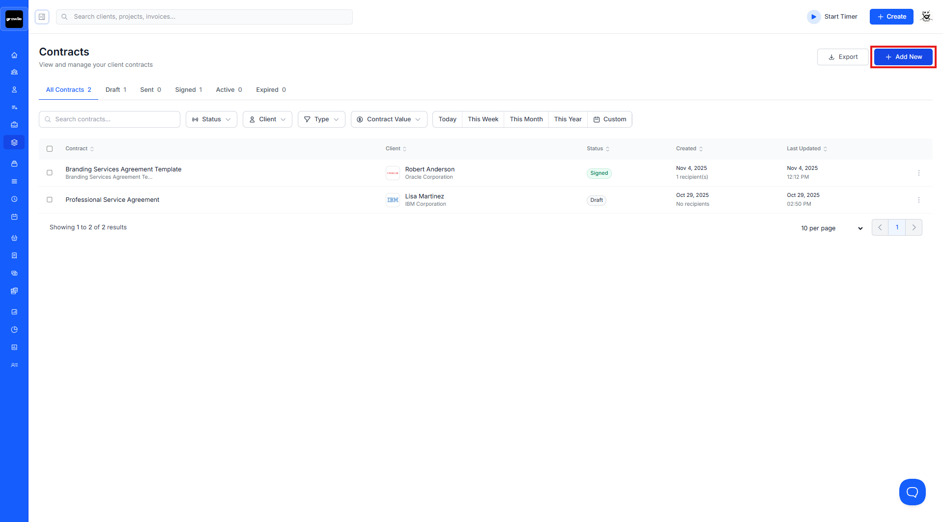Open the single person sidebar icon
Image resolution: width=943 pixels, height=522 pixels.
point(14,90)
